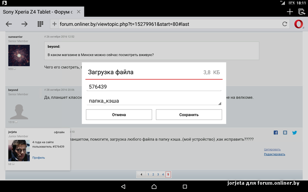Tap the signal strength status icon
Viewport: 308px width, 192px height.
[283, 3]
